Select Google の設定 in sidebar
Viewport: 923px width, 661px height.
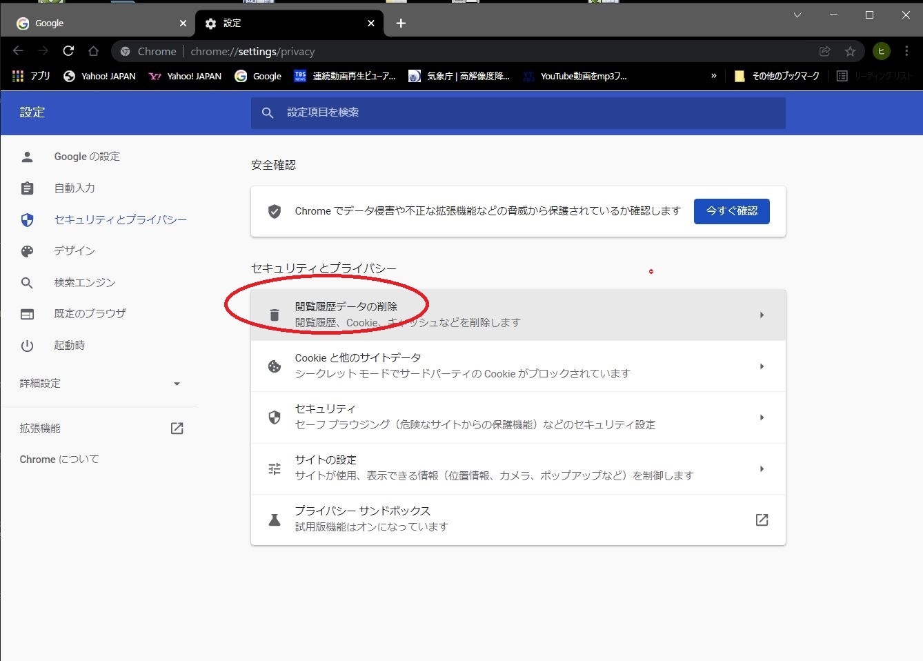87,157
